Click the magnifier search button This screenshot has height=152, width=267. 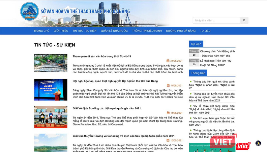point(244,20)
